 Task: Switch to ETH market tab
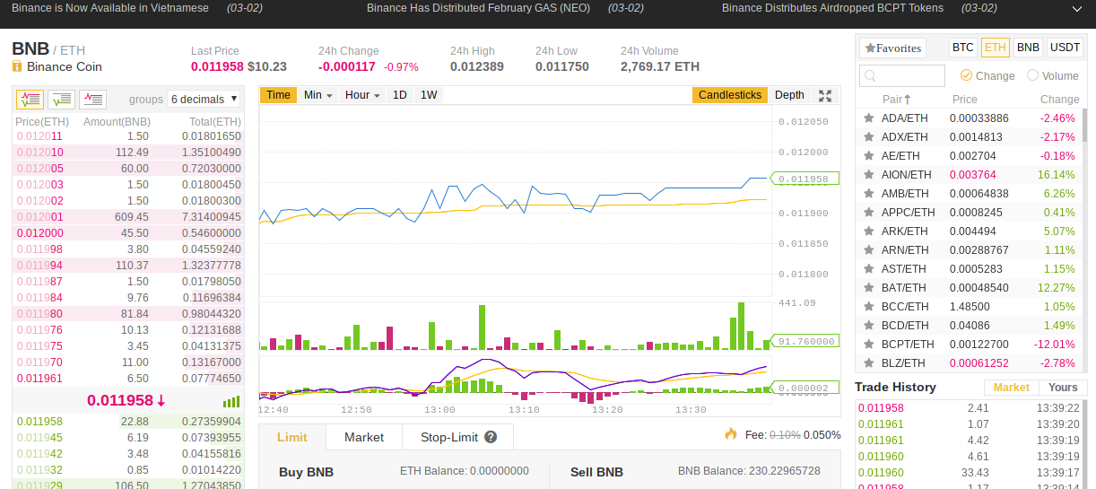click(x=995, y=48)
